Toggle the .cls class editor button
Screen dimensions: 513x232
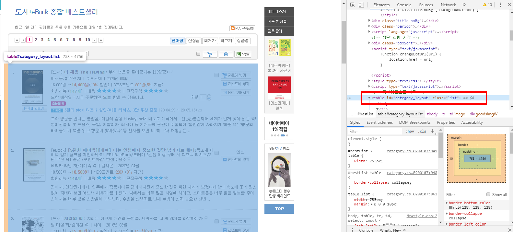(x=423, y=131)
